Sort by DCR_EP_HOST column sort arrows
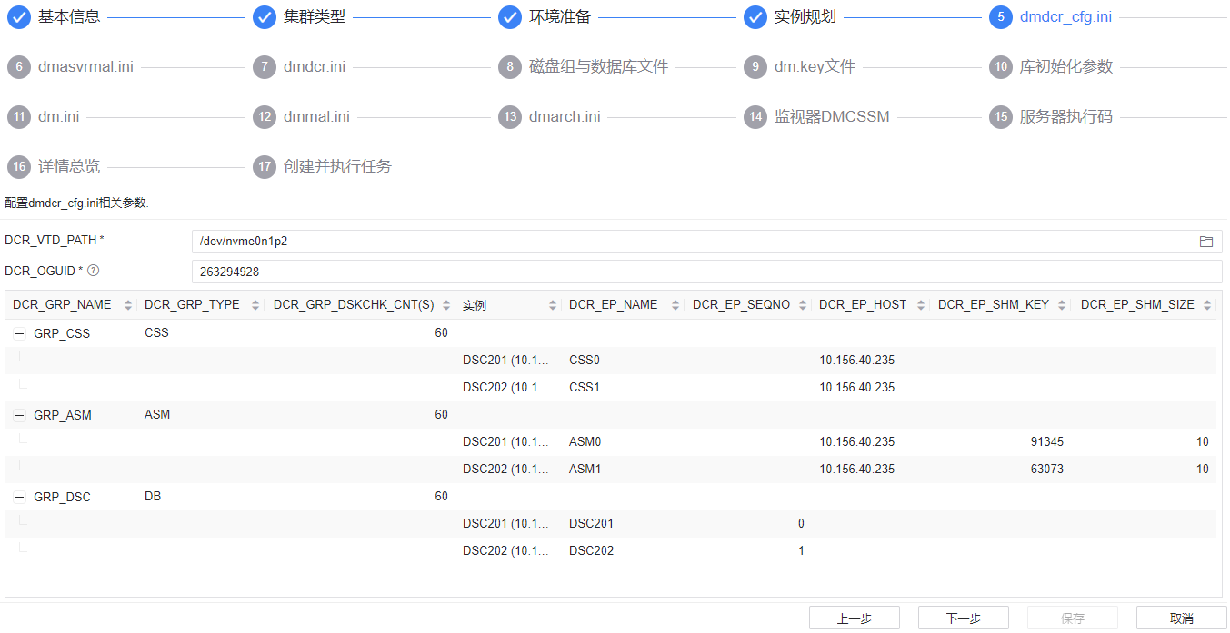 click(921, 305)
